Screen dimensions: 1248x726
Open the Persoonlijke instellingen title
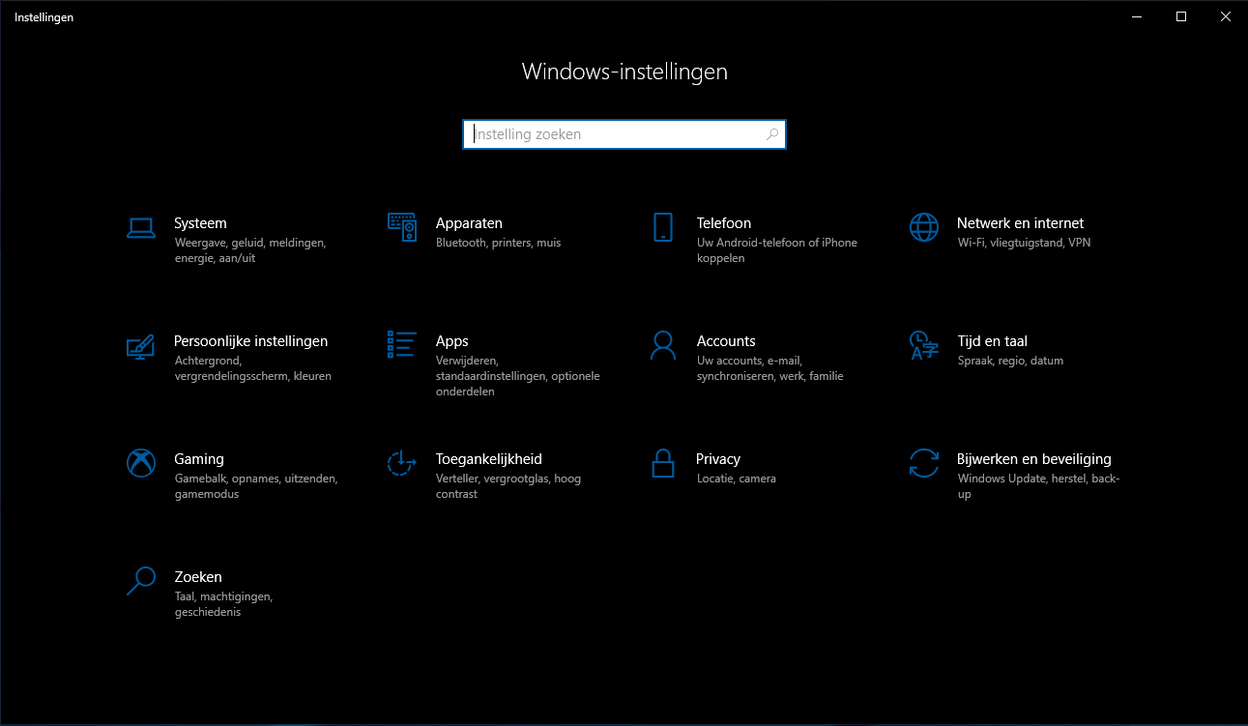point(251,341)
